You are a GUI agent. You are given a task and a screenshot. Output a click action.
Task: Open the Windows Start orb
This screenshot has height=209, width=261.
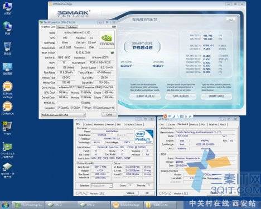tap(5, 205)
